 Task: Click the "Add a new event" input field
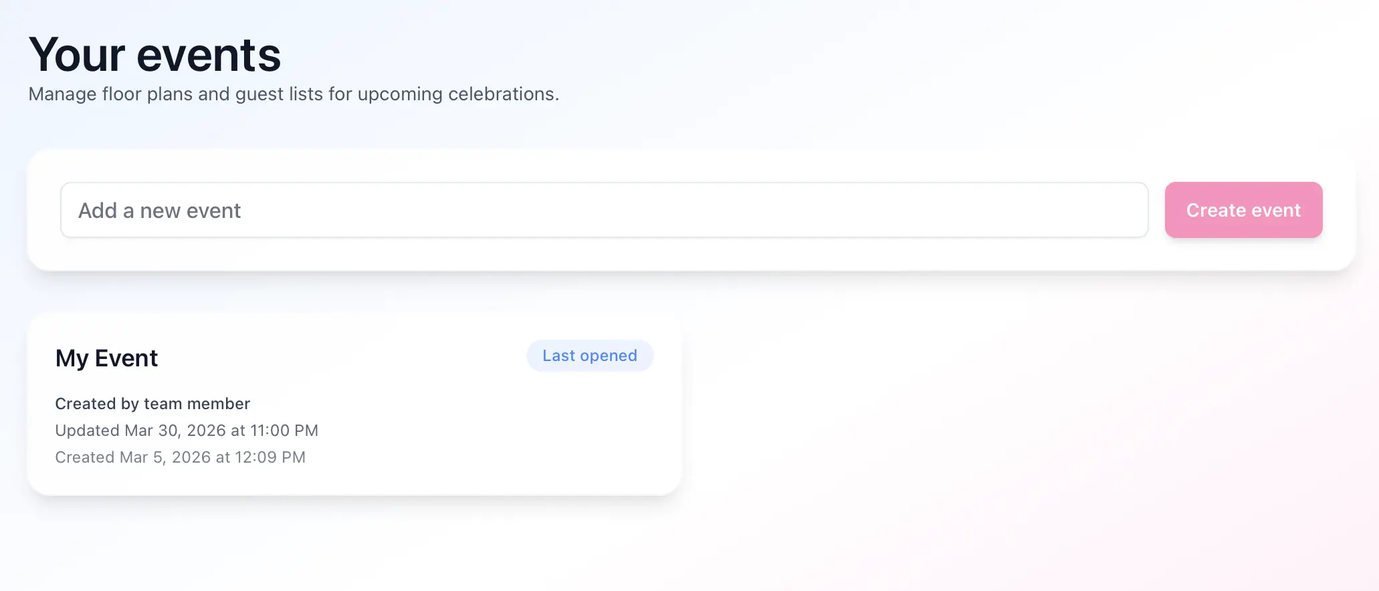click(604, 210)
